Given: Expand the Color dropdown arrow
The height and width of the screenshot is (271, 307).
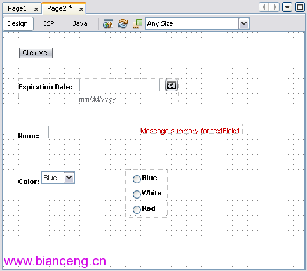Looking at the screenshot, I should [x=69, y=178].
